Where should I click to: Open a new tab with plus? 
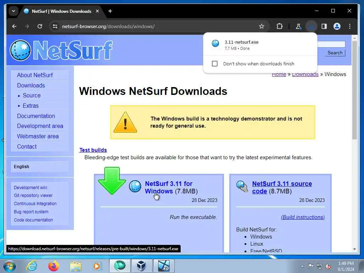110,11
